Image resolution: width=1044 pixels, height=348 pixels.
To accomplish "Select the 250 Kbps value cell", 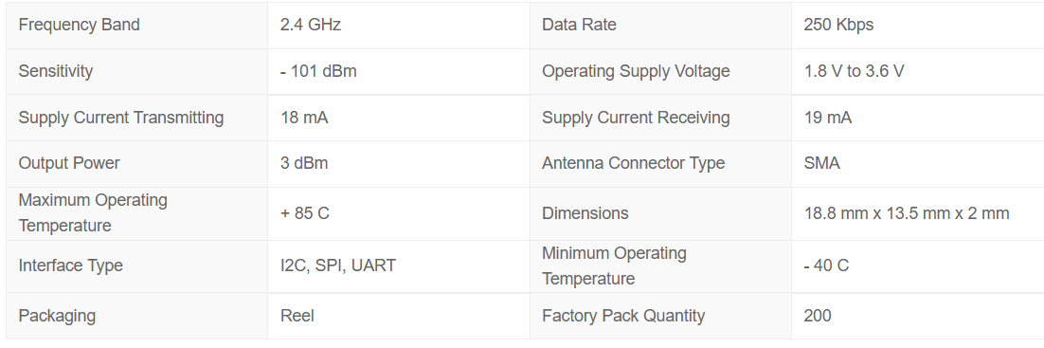I will point(917,26).
